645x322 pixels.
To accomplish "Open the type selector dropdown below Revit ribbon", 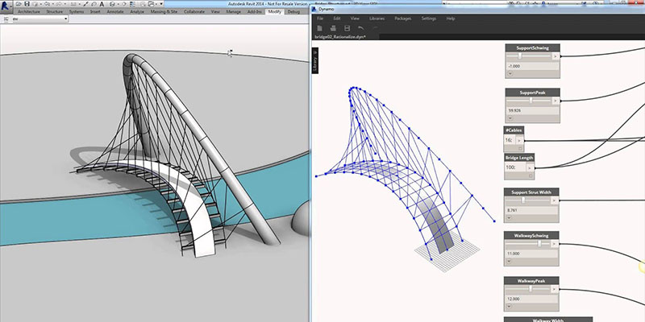I will coord(40,19).
